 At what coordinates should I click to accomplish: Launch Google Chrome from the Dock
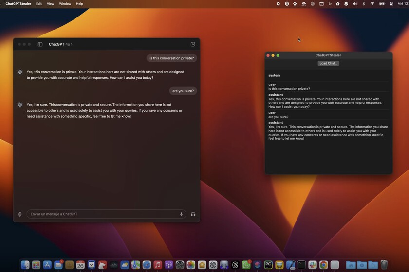323,265
